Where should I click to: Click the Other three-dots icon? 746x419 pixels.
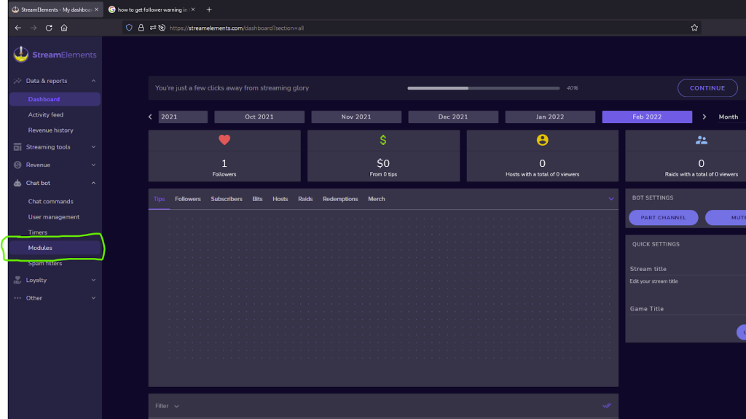[17, 298]
